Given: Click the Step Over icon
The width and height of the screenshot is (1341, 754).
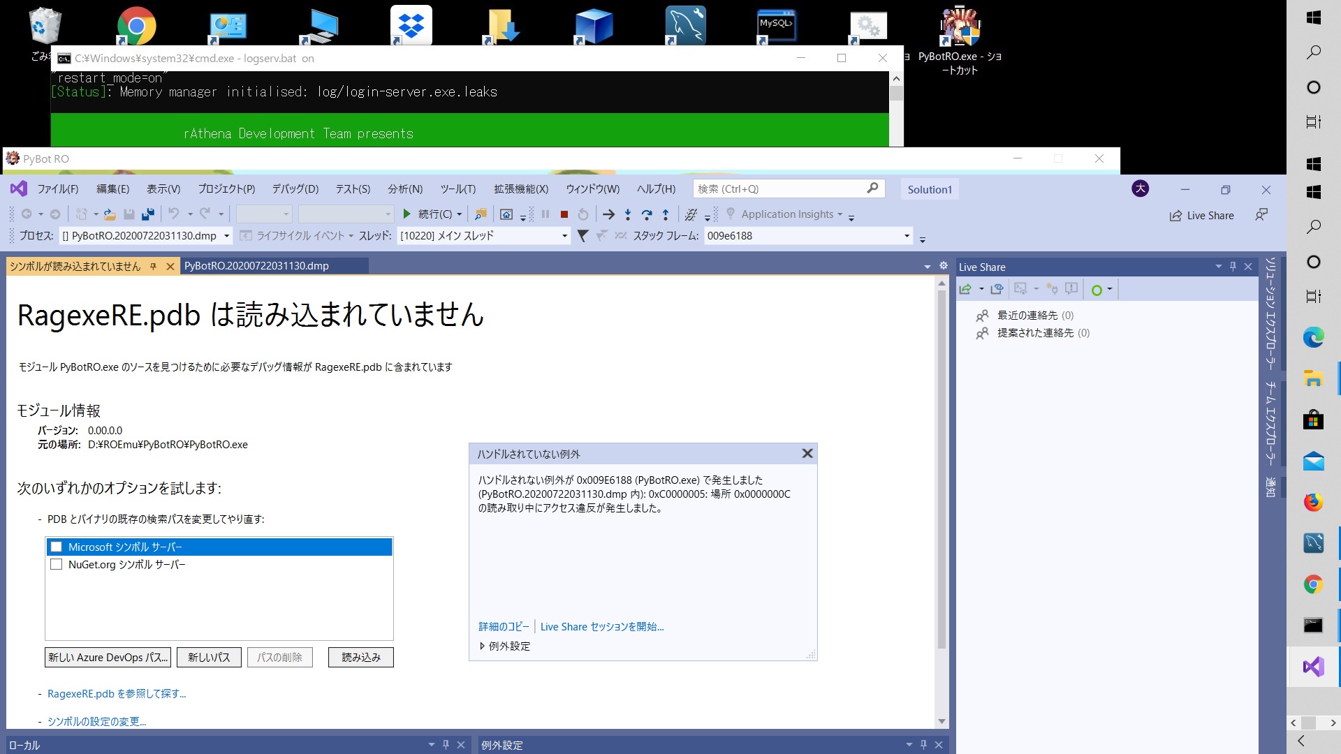Looking at the screenshot, I should (x=647, y=214).
